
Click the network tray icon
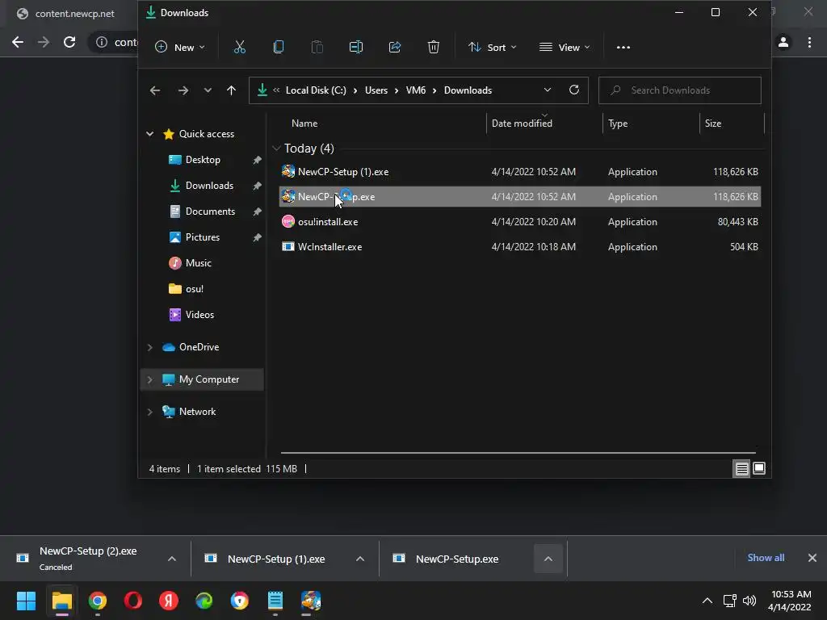pyautogui.click(x=730, y=601)
